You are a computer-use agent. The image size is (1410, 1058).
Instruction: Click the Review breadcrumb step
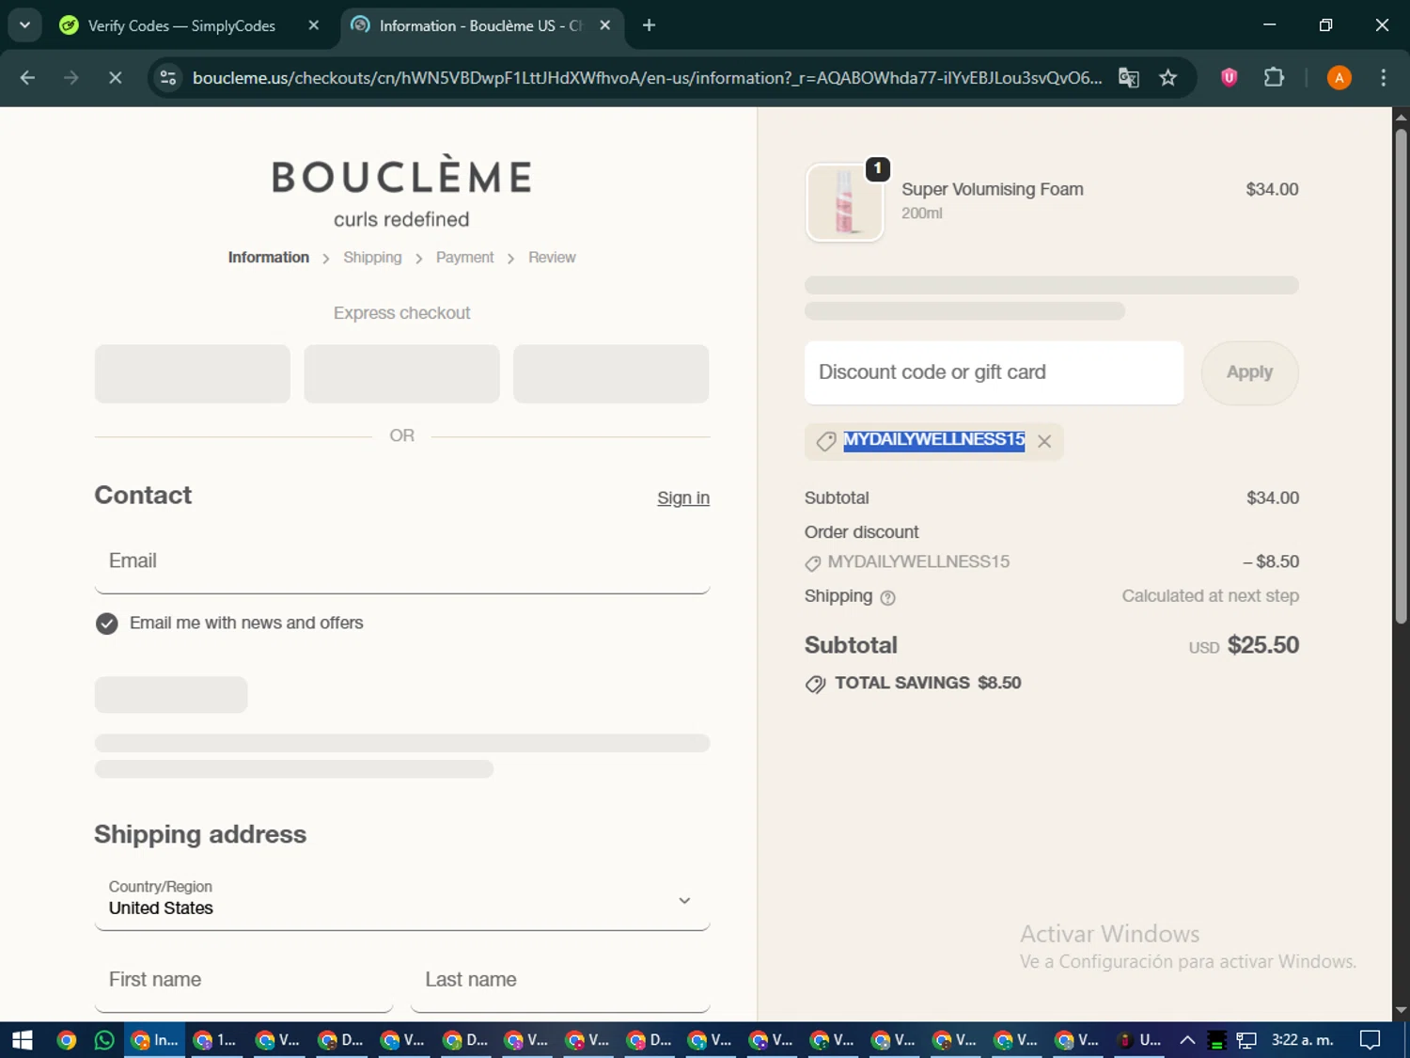click(552, 258)
